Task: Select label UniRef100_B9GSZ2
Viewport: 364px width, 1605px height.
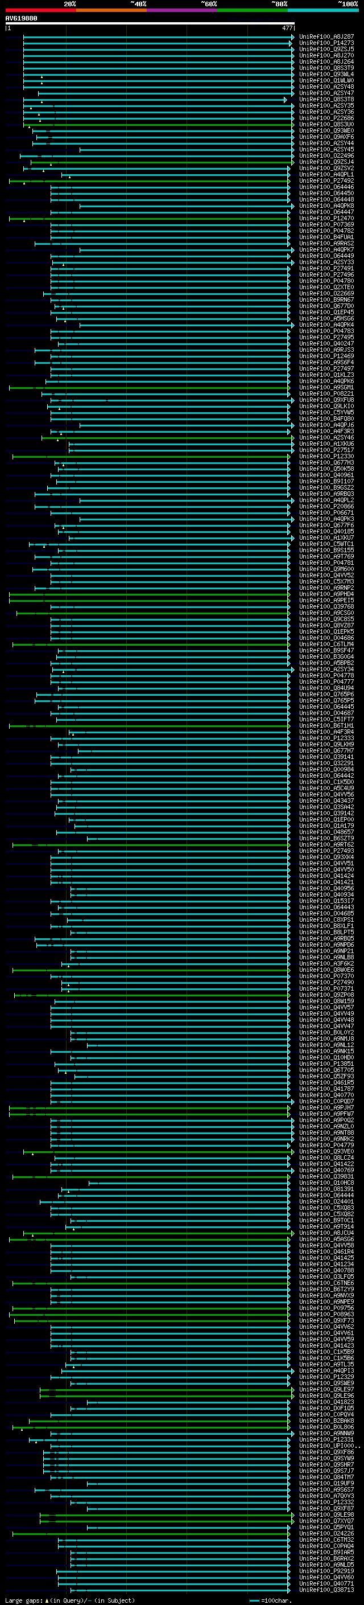Action: [326, 488]
